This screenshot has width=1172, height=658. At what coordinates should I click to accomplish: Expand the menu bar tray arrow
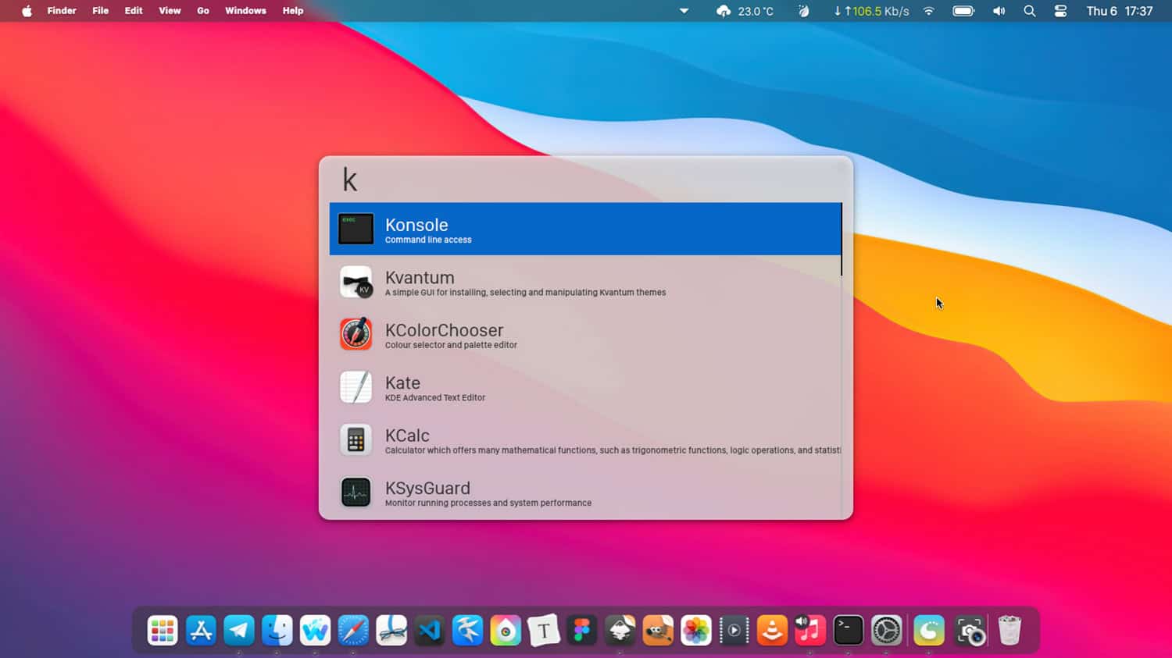tap(684, 11)
